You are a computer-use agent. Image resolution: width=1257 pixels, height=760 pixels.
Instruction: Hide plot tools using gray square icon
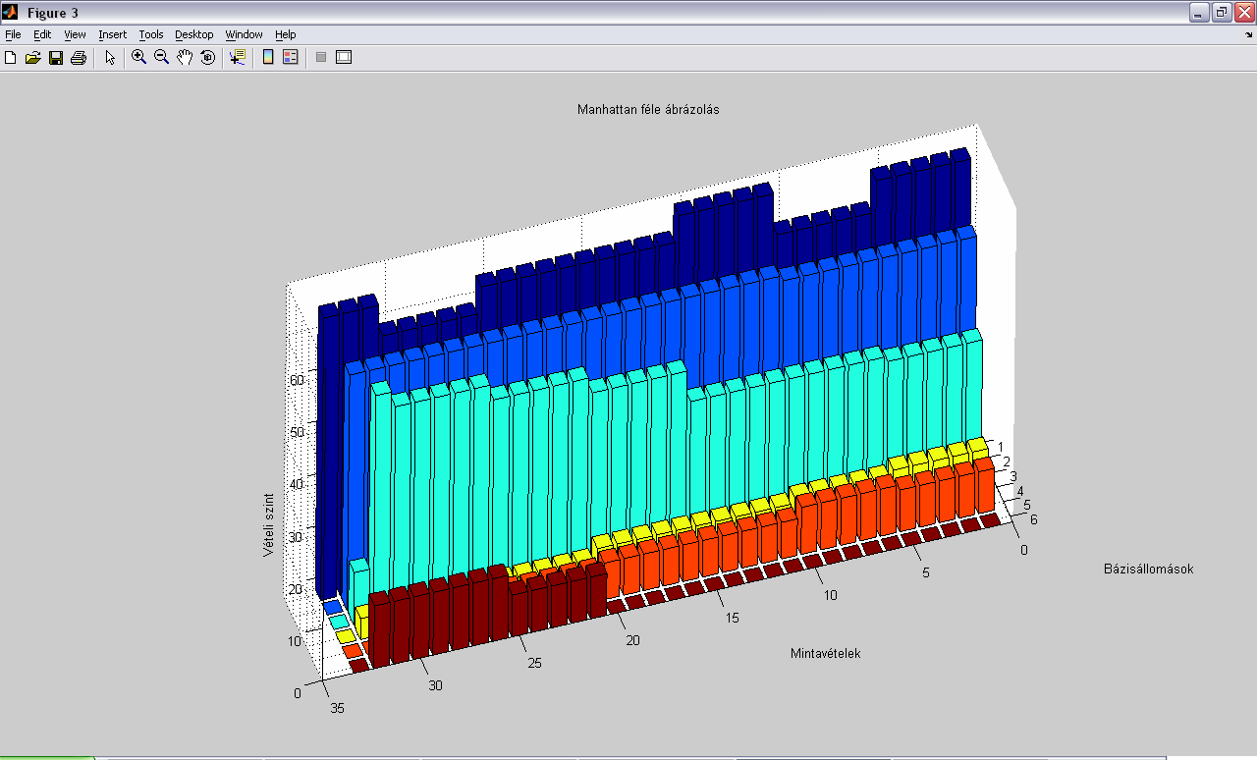320,58
